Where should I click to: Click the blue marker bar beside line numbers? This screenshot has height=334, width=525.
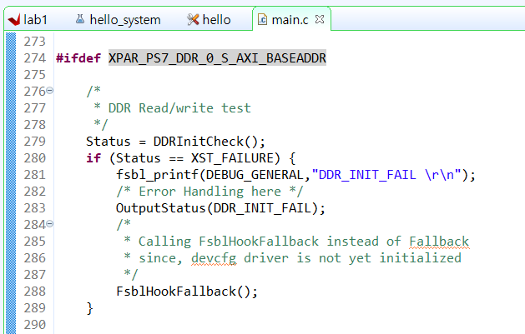tap(11, 183)
